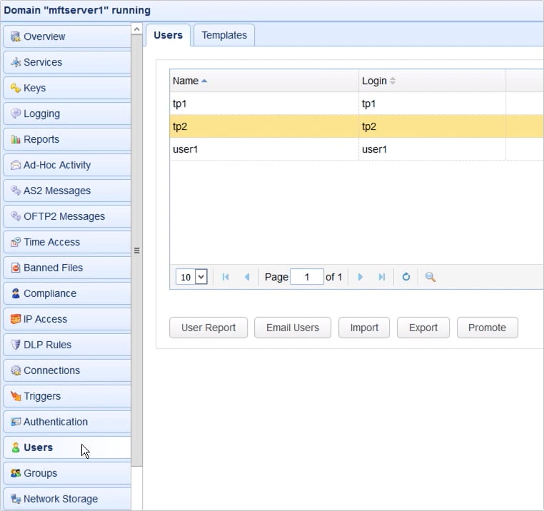The image size is (544, 511).
Task: Click the refresh icon in the pagination bar
Action: pos(406,277)
